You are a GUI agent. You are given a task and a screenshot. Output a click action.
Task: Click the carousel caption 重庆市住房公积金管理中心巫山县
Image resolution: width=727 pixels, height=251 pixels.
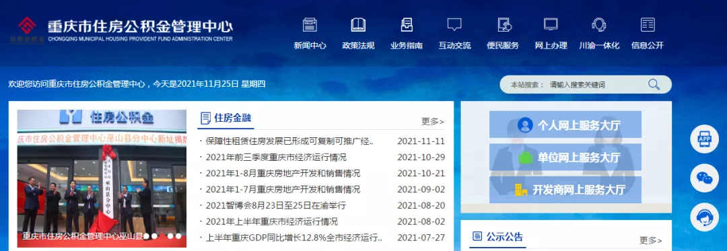(x=83, y=236)
